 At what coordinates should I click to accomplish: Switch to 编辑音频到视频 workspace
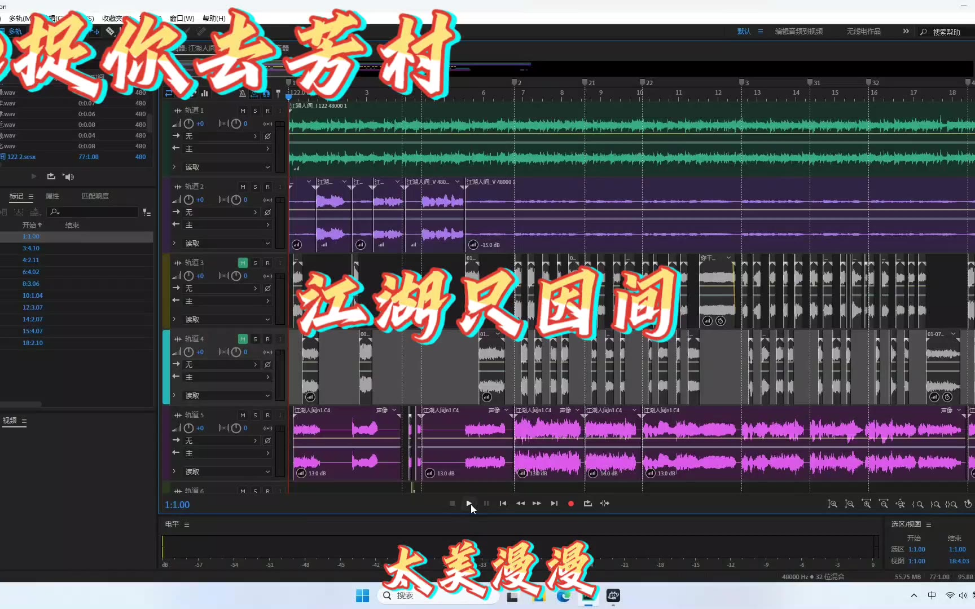[798, 32]
